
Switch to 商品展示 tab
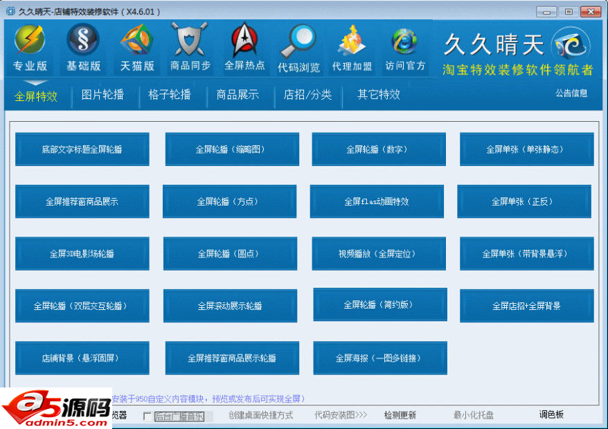coord(238,94)
